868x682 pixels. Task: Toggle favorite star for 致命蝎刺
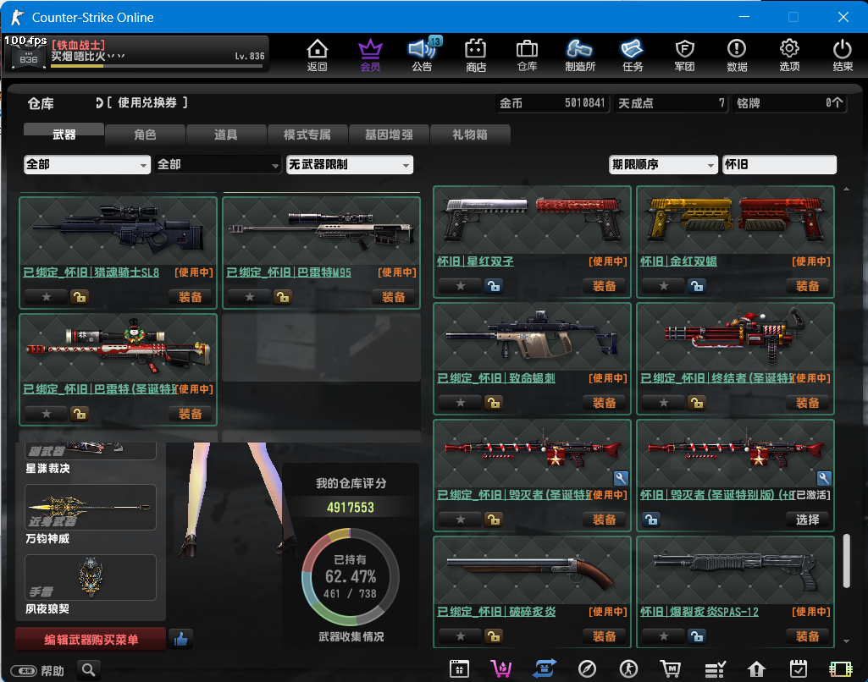click(x=460, y=403)
